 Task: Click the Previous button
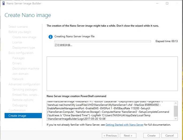tap(110, 135)
